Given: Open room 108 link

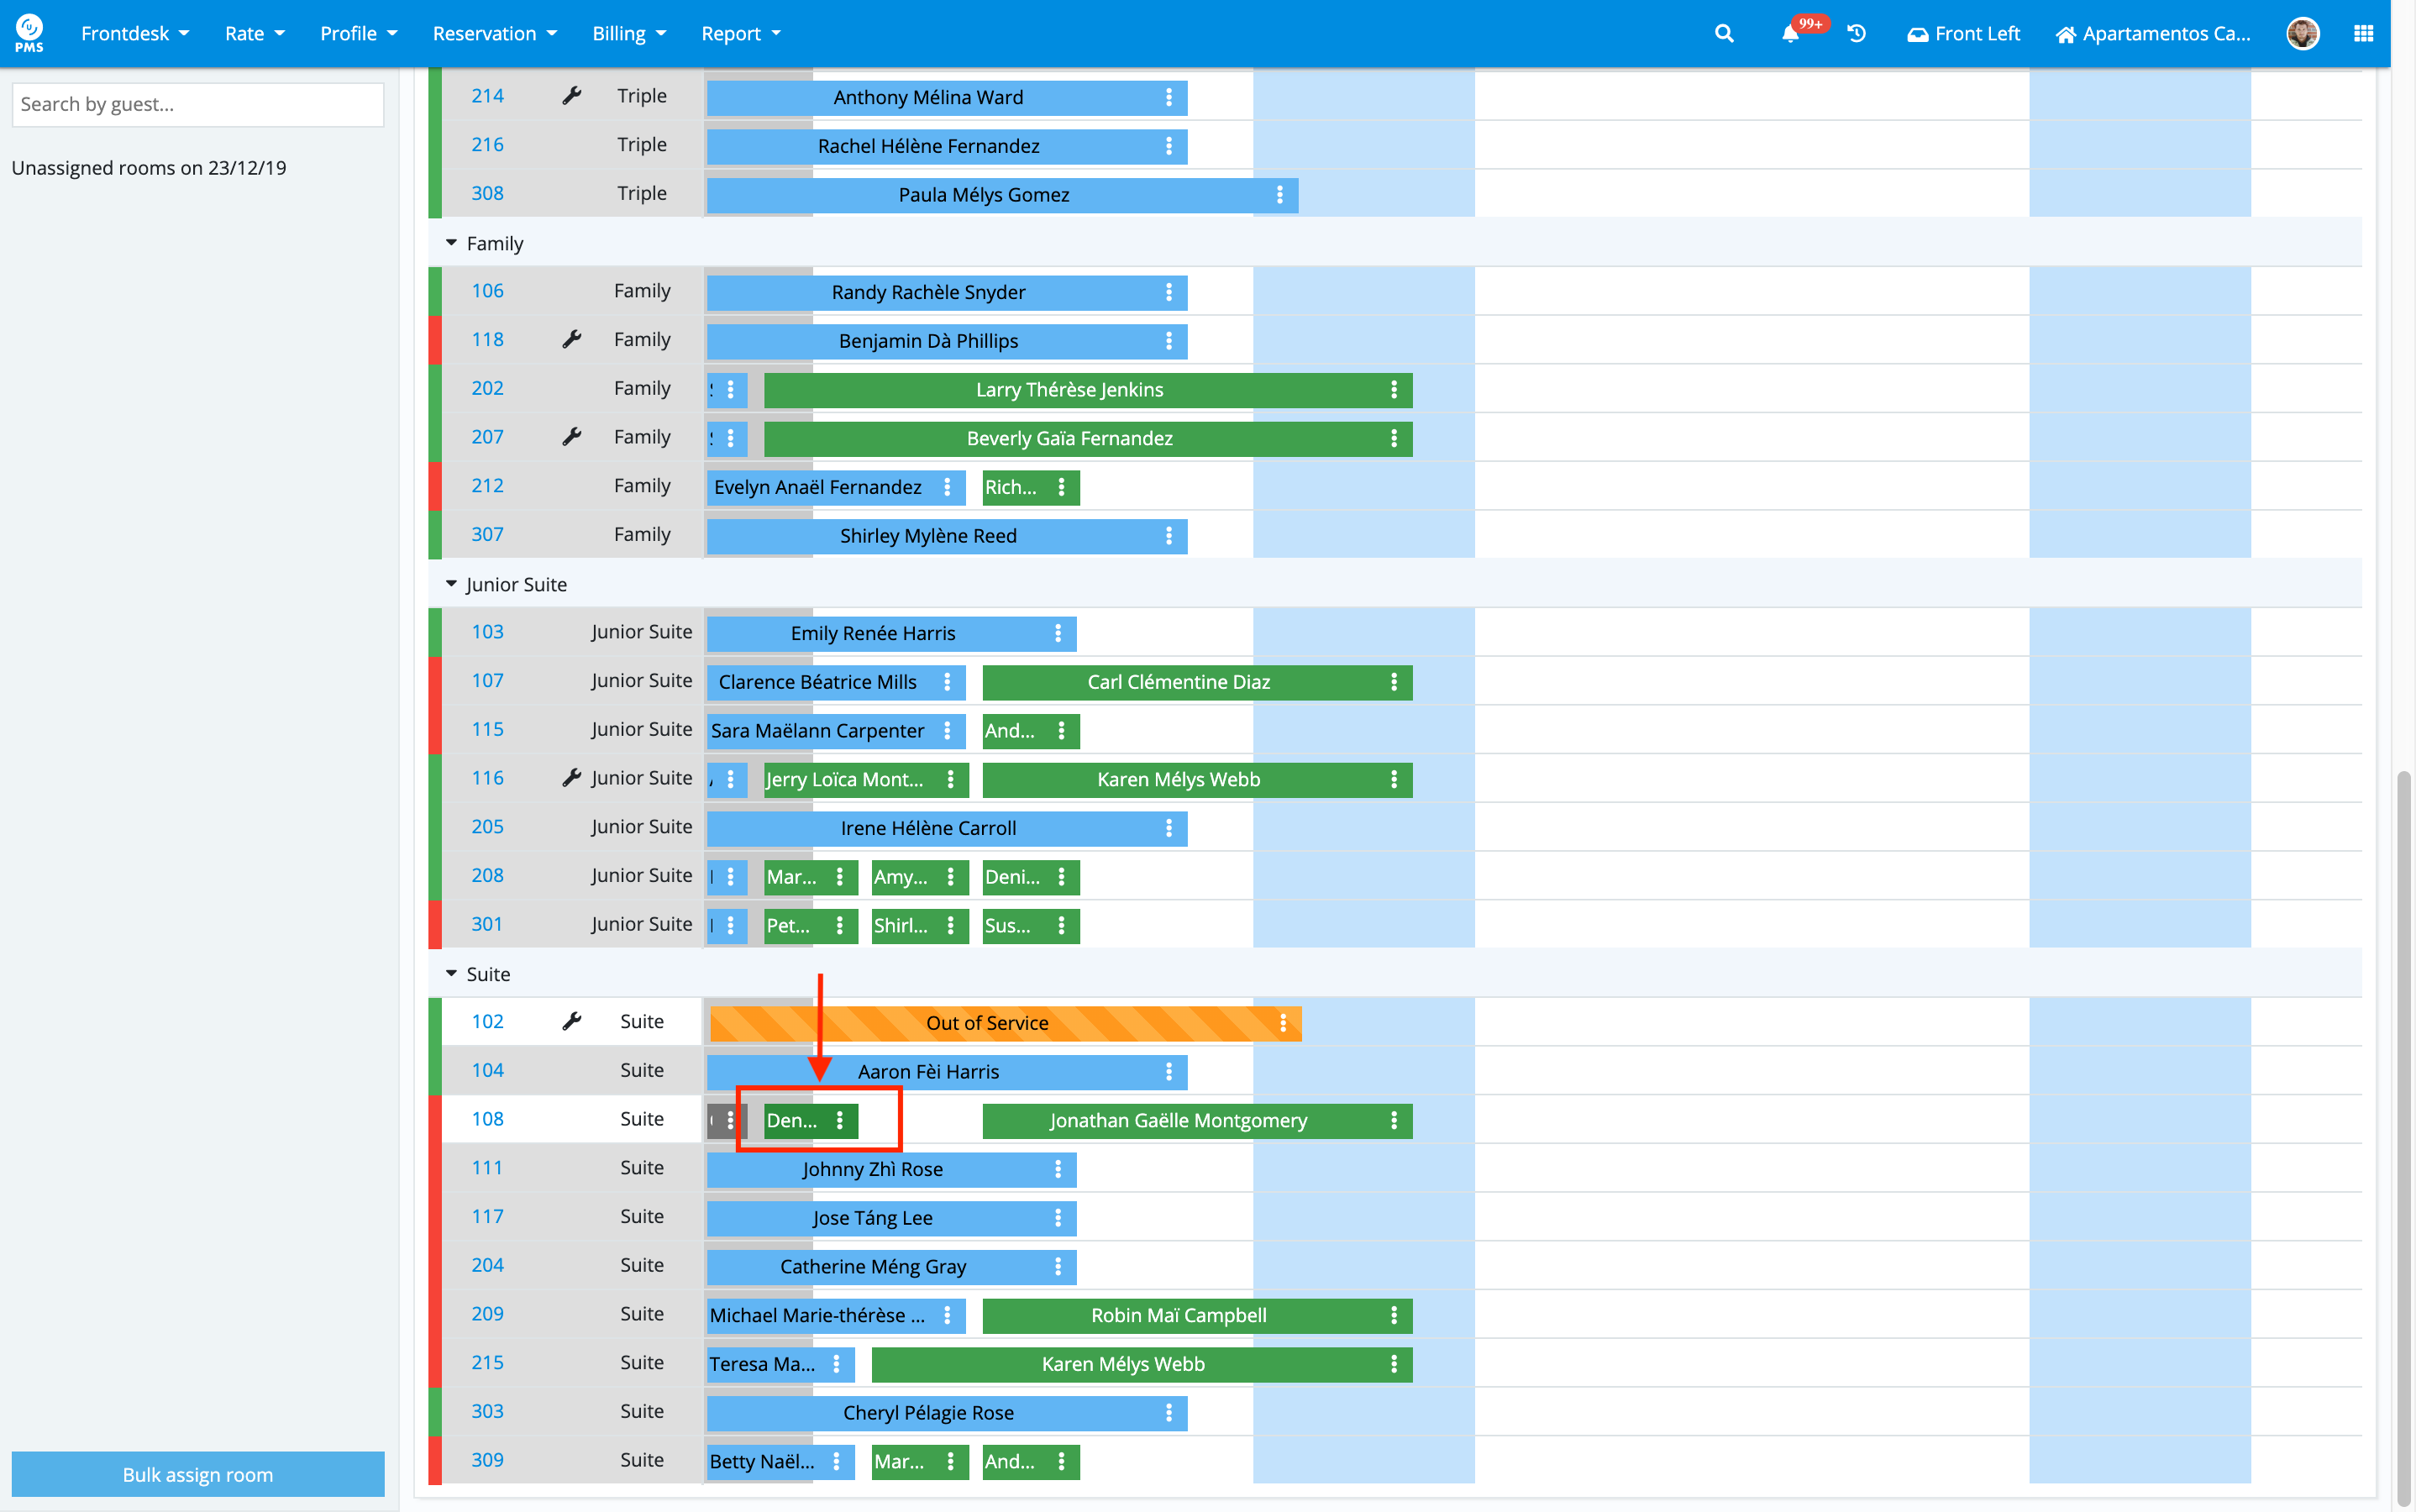Looking at the screenshot, I should [487, 1119].
